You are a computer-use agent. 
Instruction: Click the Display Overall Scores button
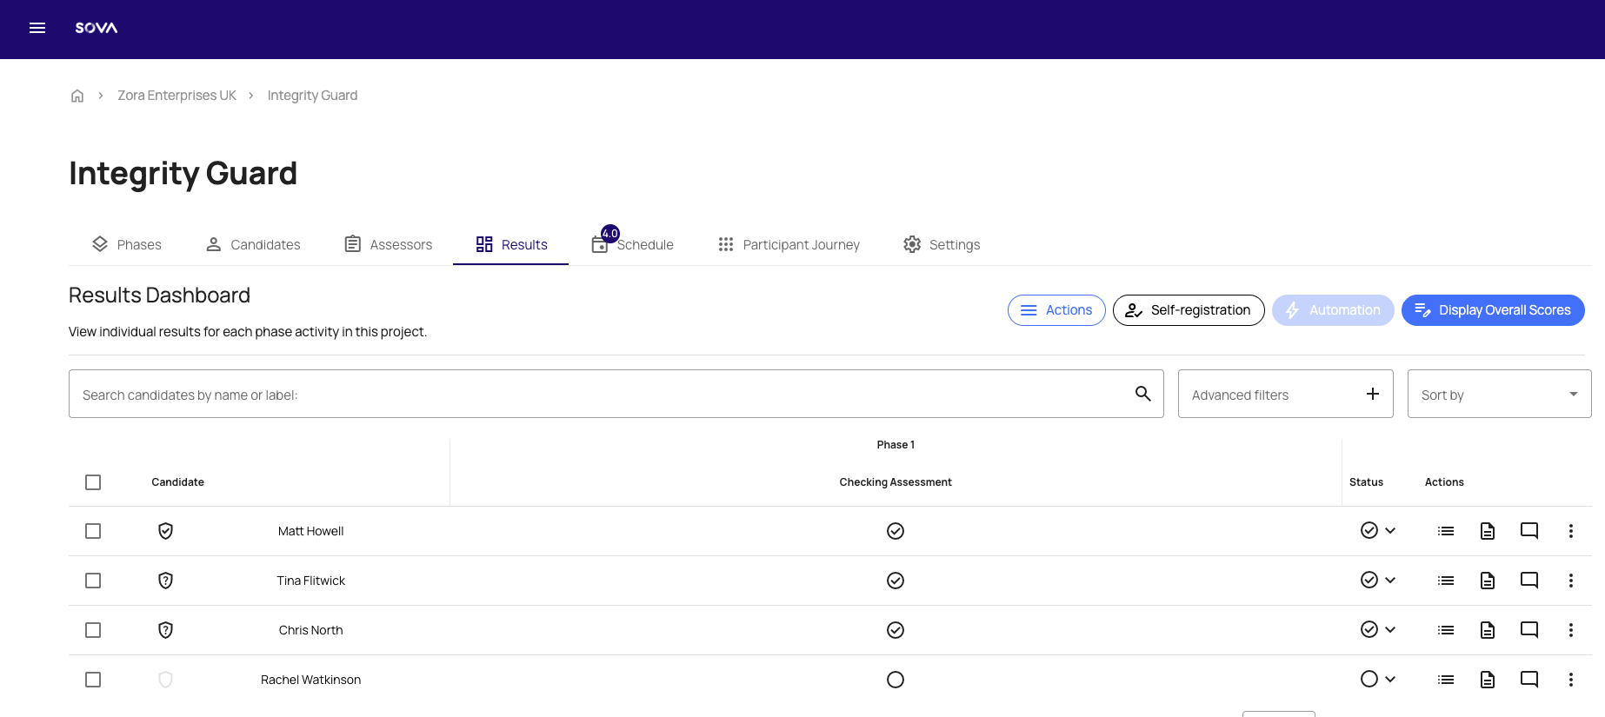(1492, 310)
